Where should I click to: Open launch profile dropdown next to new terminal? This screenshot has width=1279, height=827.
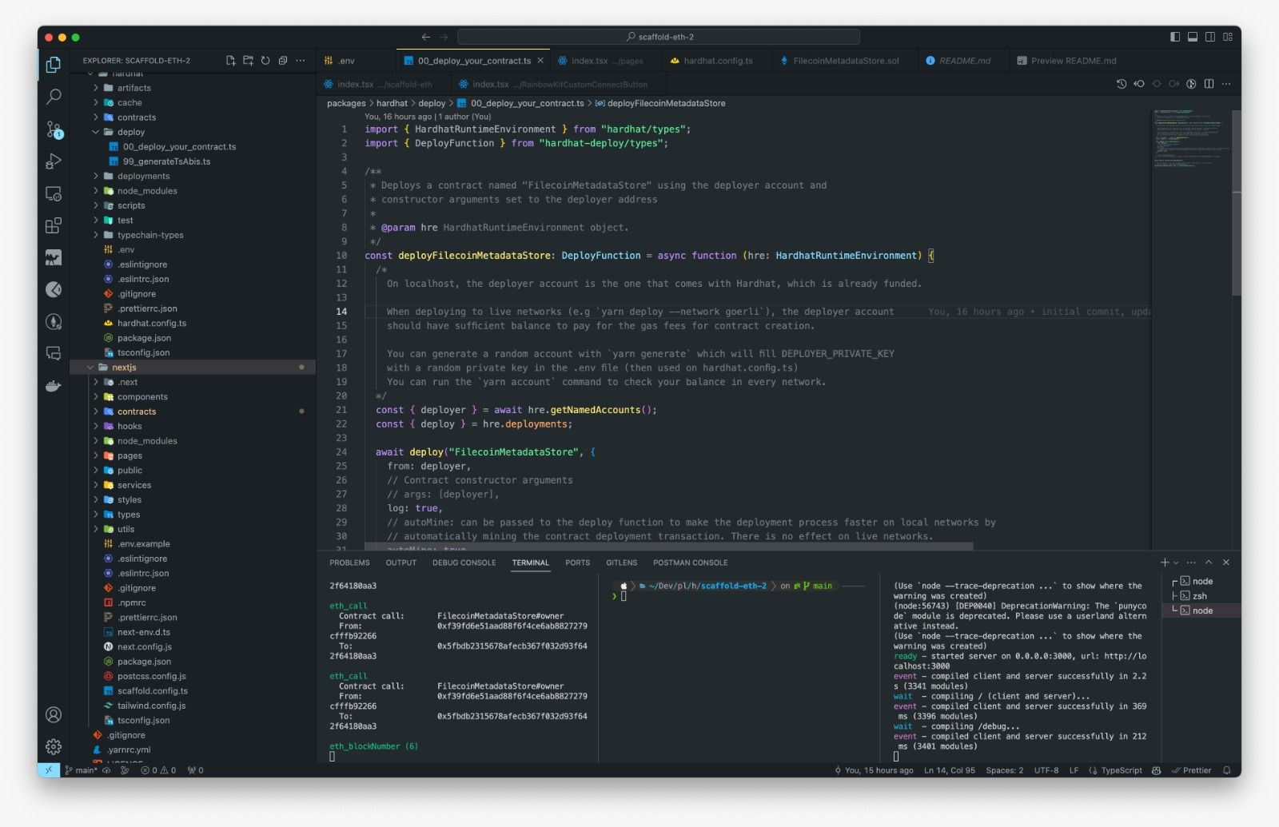pos(1176,563)
